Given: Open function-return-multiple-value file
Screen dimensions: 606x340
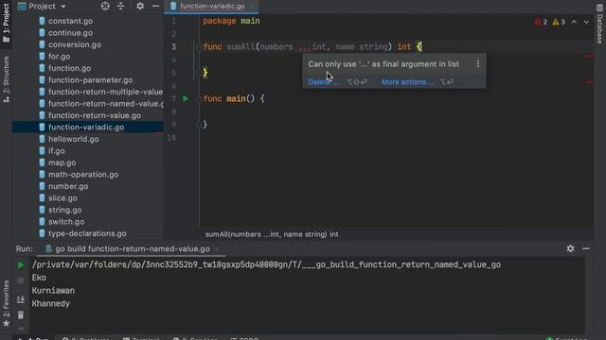Looking at the screenshot, I should 105,92.
